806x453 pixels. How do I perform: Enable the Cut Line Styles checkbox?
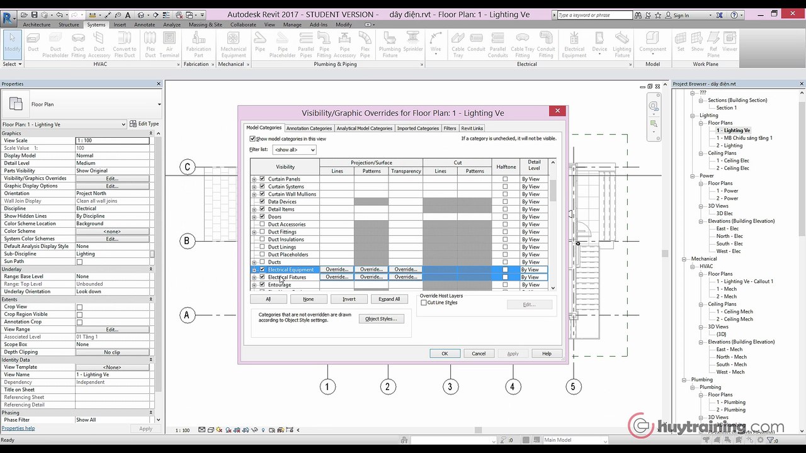[424, 303]
